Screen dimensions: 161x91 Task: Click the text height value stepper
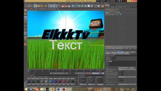124,71
